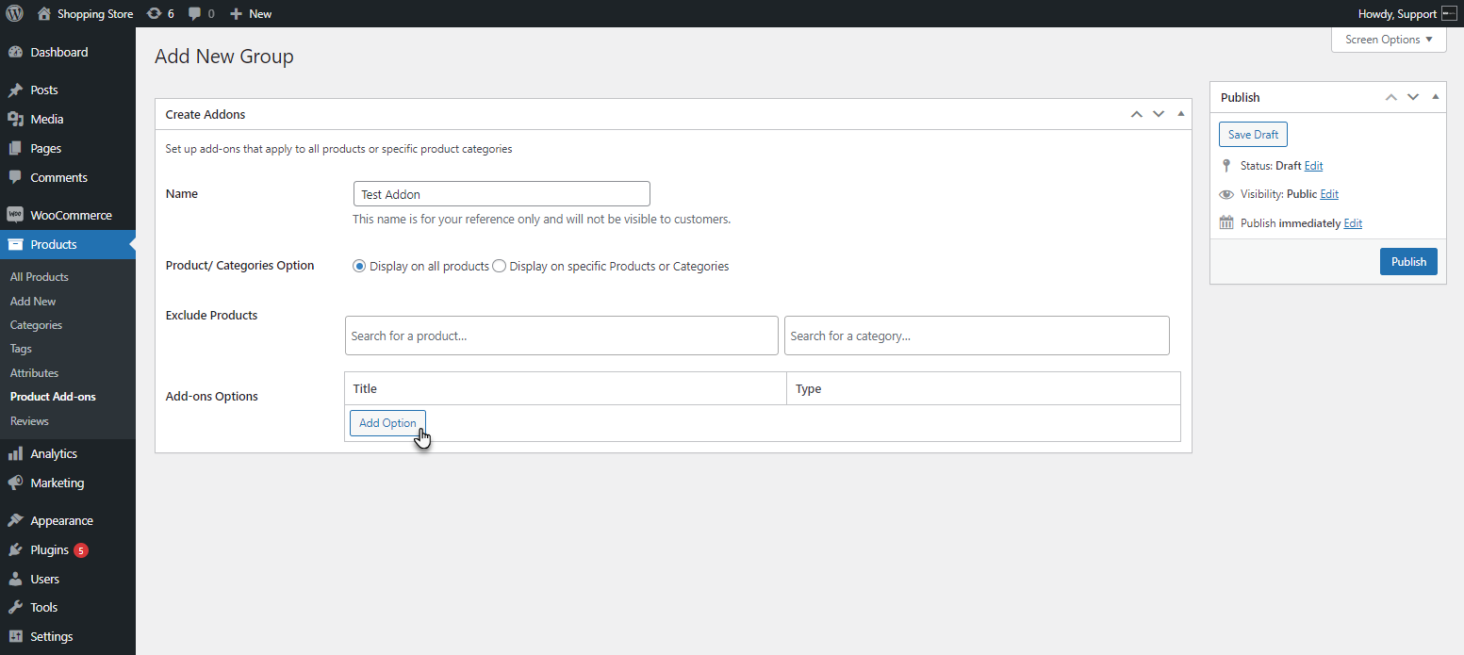The height and width of the screenshot is (655, 1464).
Task: Click the Settings sliders icon
Action: click(x=15, y=636)
